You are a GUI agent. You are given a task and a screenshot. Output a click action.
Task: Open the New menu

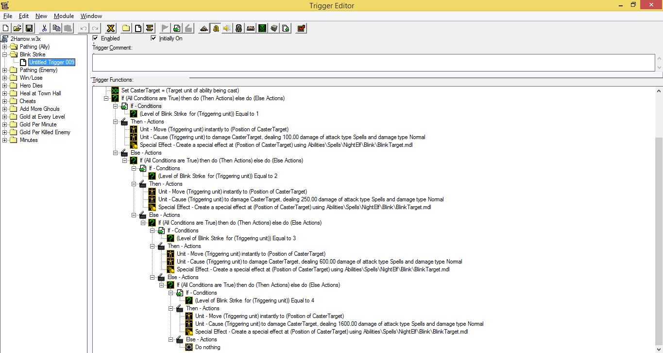point(41,16)
